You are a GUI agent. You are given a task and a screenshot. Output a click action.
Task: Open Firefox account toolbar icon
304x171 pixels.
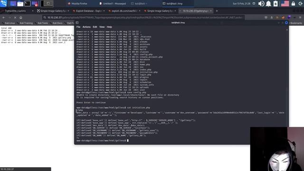point(272,18)
